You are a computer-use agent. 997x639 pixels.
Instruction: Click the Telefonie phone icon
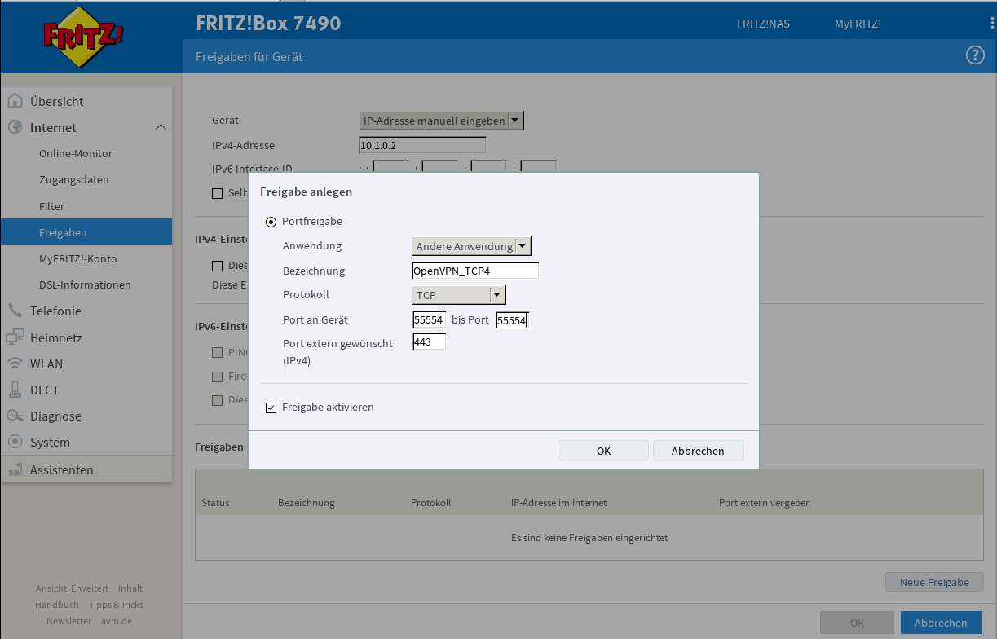click(x=15, y=311)
